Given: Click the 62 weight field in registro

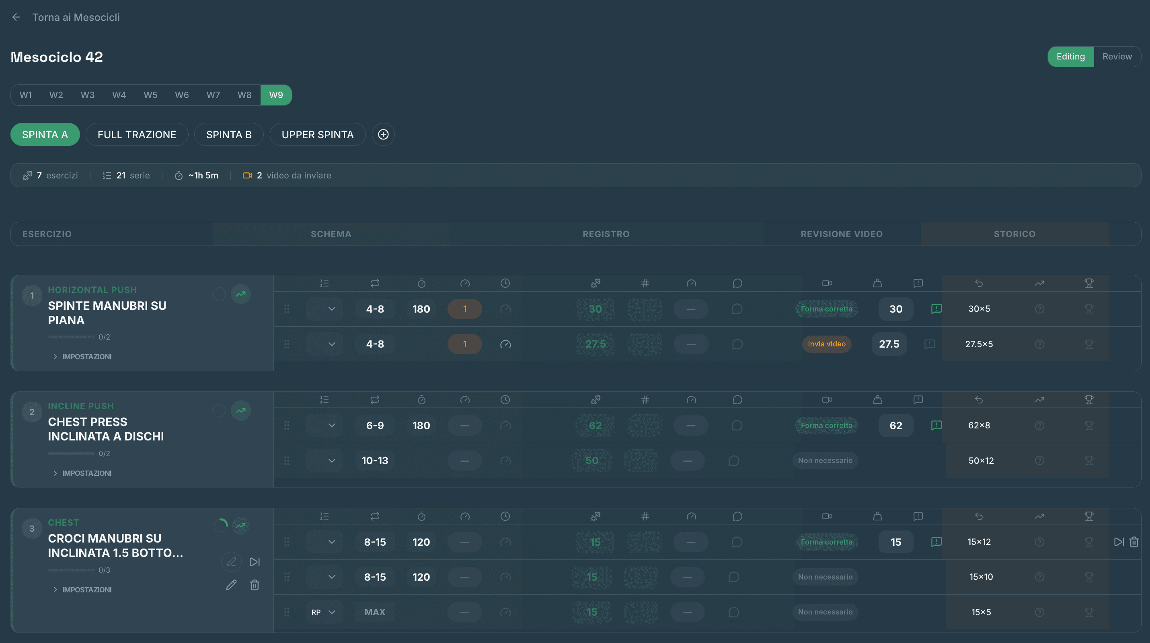Looking at the screenshot, I should coord(595,425).
